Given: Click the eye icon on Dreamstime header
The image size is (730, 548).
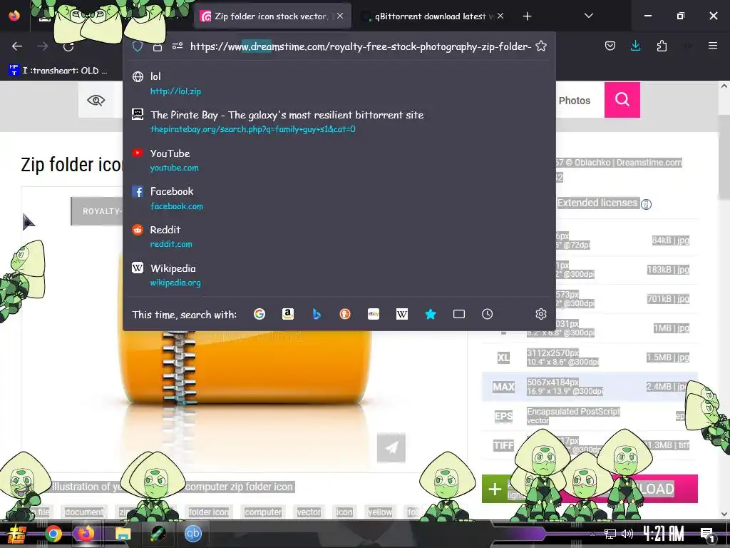Looking at the screenshot, I should pos(96,100).
